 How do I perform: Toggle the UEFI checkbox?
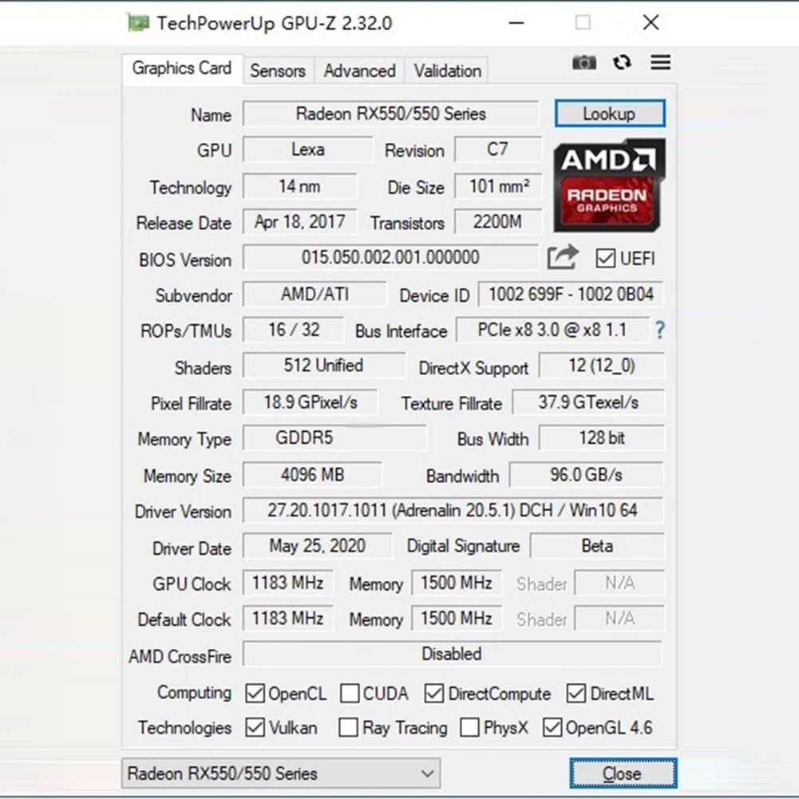tap(605, 259)
